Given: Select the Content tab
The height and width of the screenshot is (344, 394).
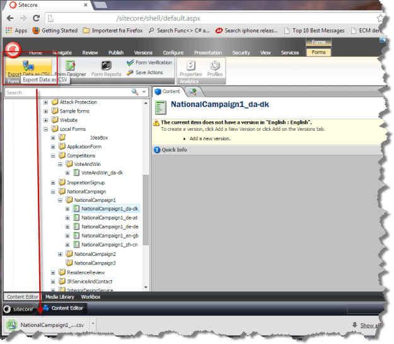Looking at the screenshot, I should tap(168, 92).
